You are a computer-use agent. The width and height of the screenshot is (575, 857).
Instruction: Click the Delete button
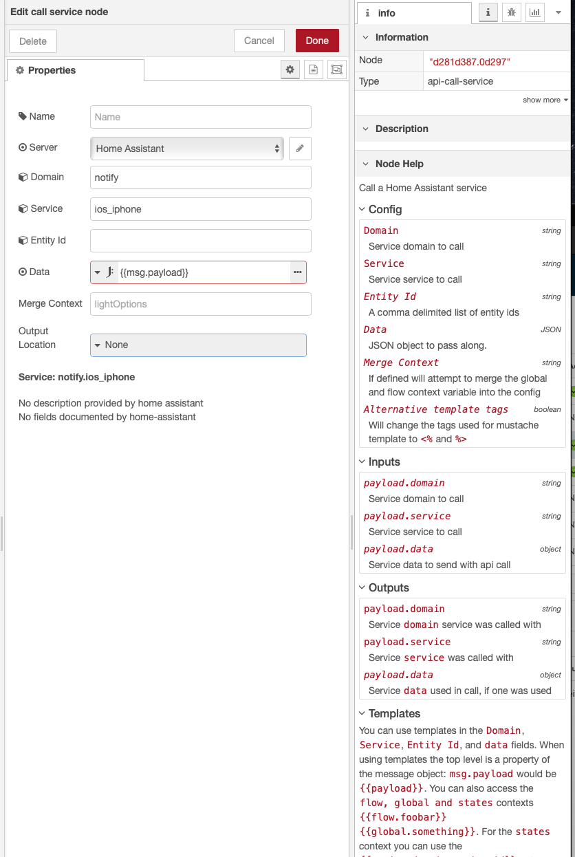coord(32,41)
